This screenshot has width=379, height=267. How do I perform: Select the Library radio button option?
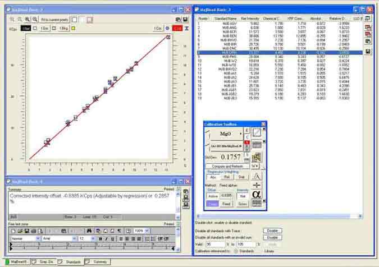tap(261, 250)
